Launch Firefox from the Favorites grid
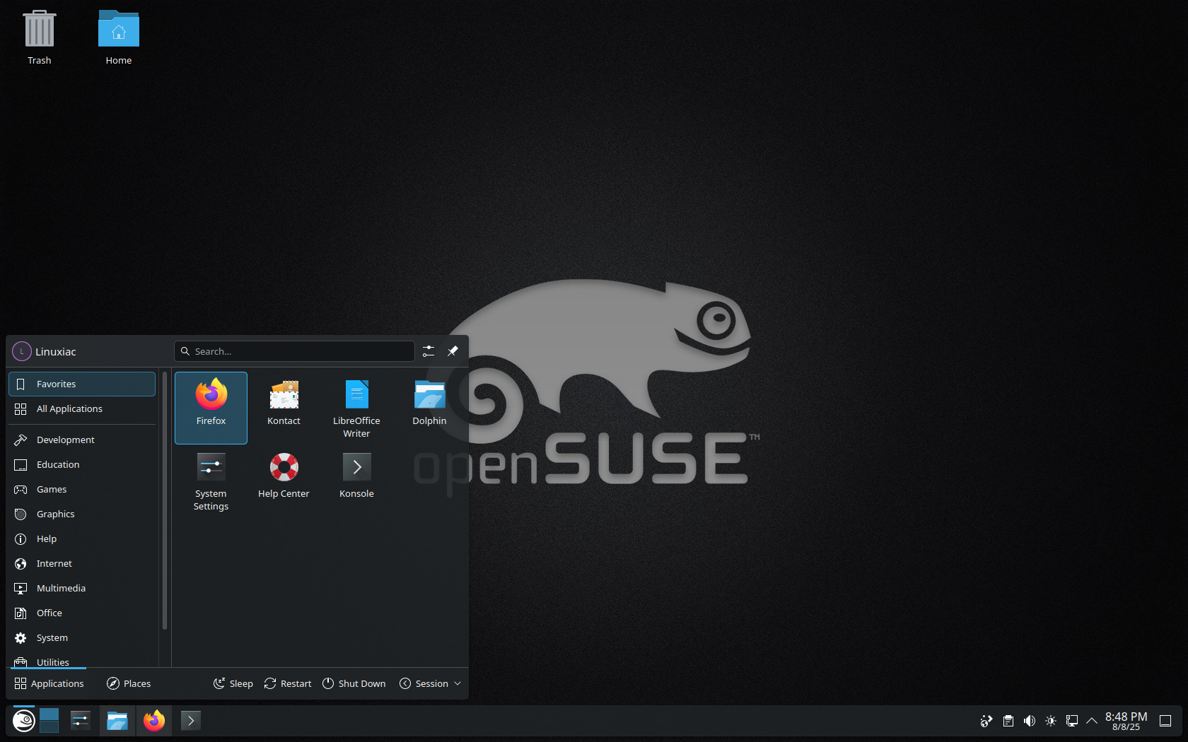Image resolution: width=1188 pixels, height=742 pixels. point(211,408)
